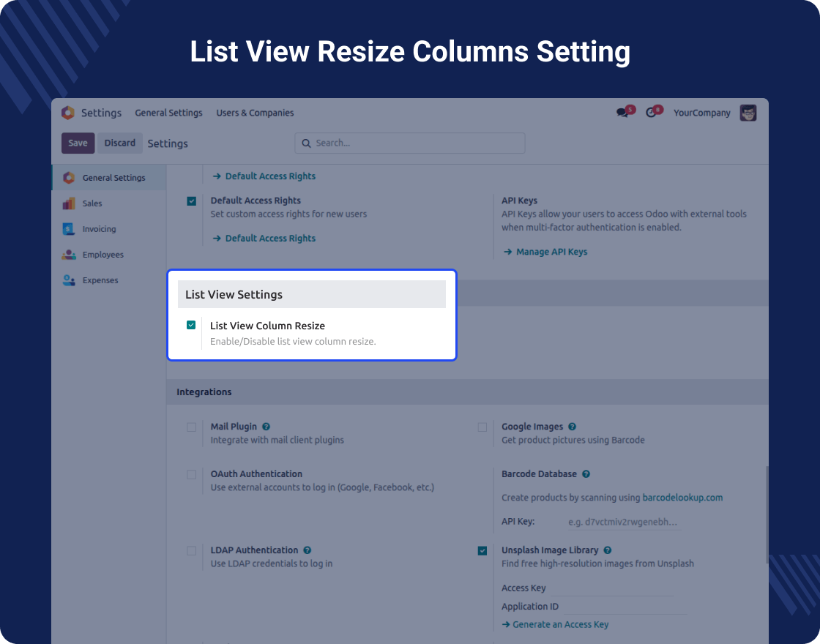Open the YourCompany switcher
The width and height of the screenshot is (820, 644).
click(x=702, y=113)
